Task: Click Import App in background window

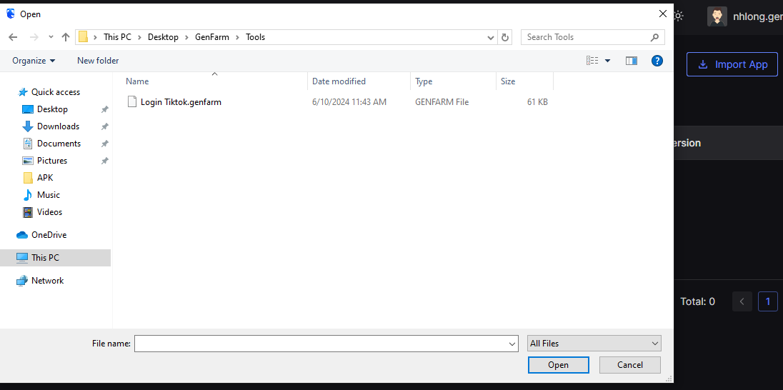Action: 732,64
